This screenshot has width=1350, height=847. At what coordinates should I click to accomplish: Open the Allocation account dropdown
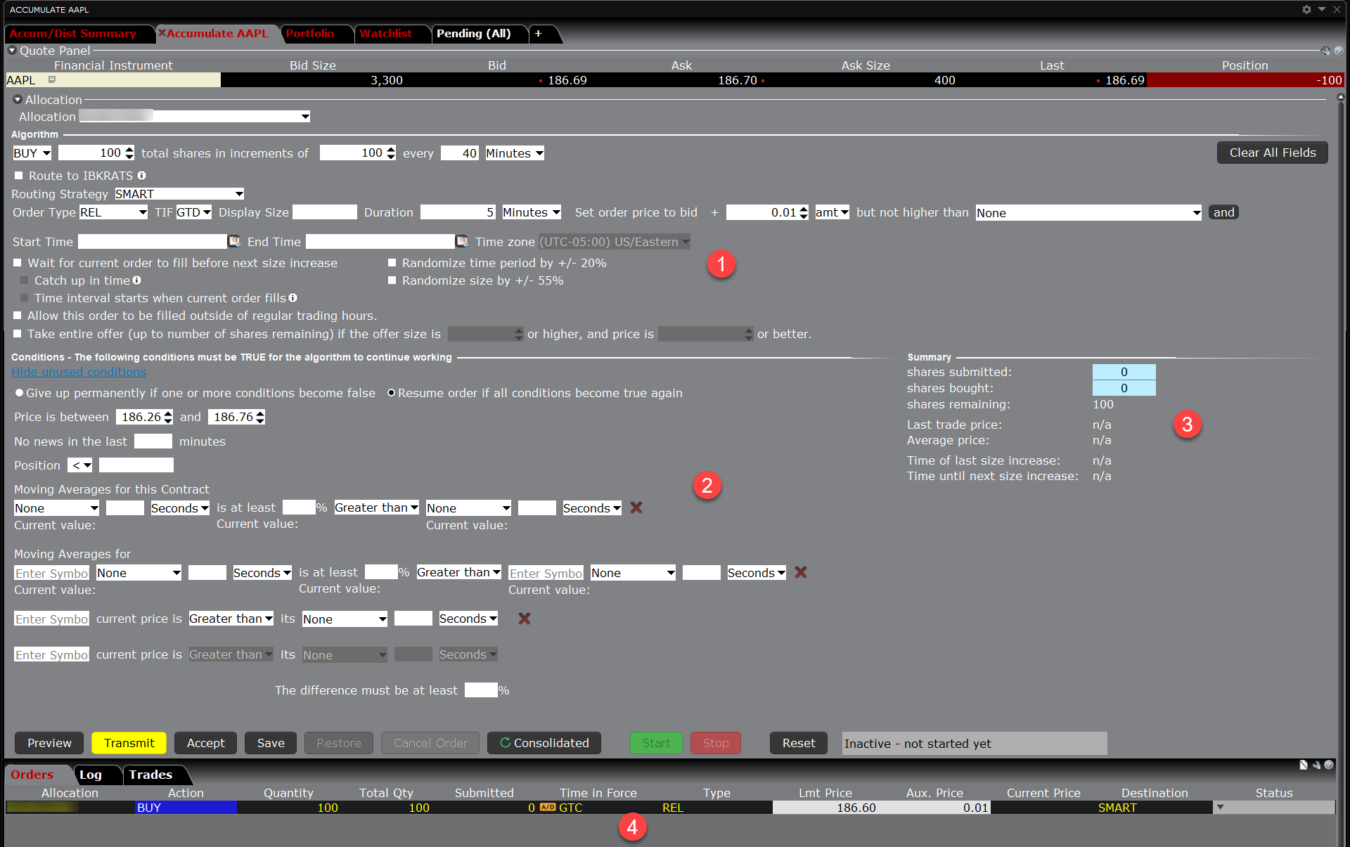[195, 117]
